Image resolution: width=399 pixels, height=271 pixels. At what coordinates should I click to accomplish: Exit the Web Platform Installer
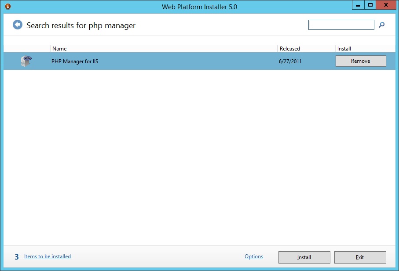point(360,257)
